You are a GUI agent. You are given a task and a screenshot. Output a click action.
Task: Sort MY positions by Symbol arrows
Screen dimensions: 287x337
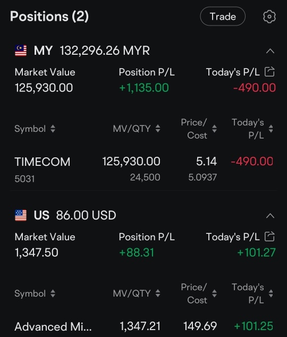pos(53,129)
